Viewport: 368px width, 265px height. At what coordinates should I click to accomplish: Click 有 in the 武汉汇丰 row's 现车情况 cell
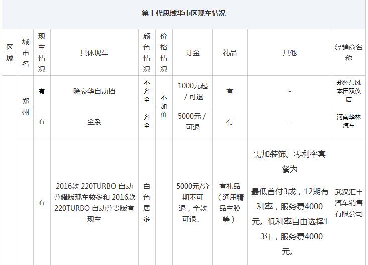[42, 203]
